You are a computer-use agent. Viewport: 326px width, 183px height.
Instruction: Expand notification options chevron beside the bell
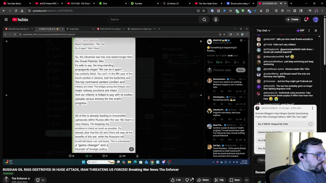pyautogui.click(x=43, y=180)
